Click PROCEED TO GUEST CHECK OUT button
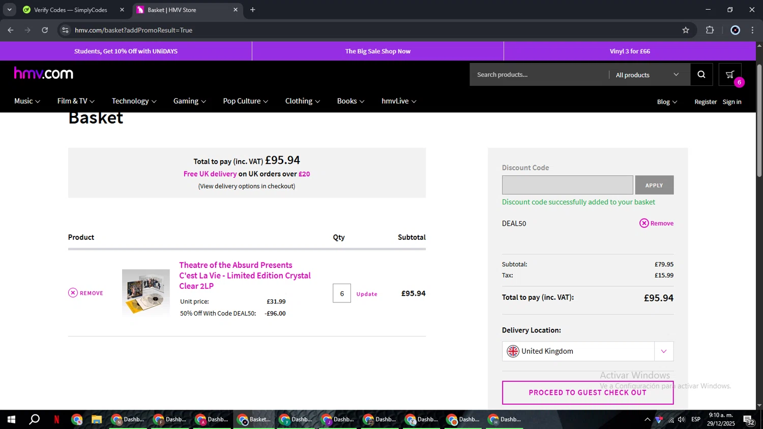The width and height of the screenshot is (763, 429). [x=588, y=392]
